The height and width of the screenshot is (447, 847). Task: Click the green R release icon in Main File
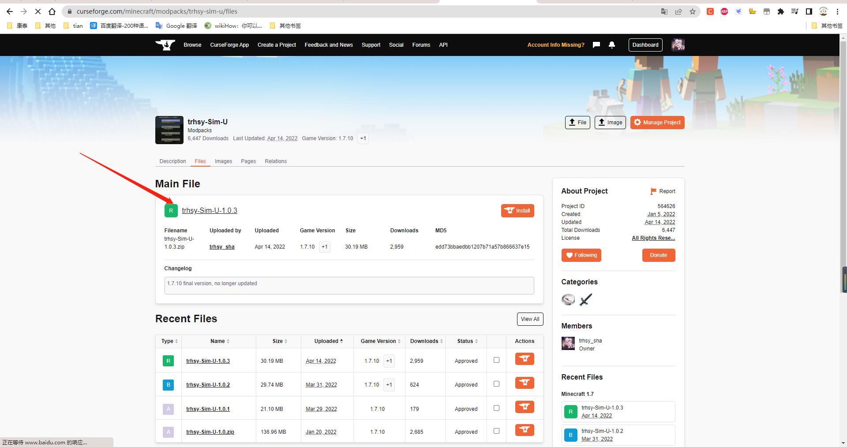click(171, 211)
